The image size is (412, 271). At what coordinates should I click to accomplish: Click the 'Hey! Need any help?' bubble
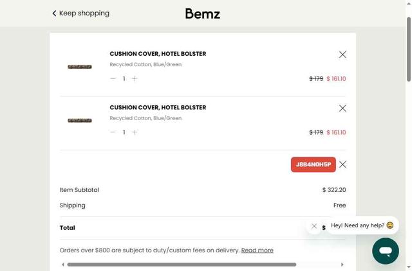coord(362,225)
